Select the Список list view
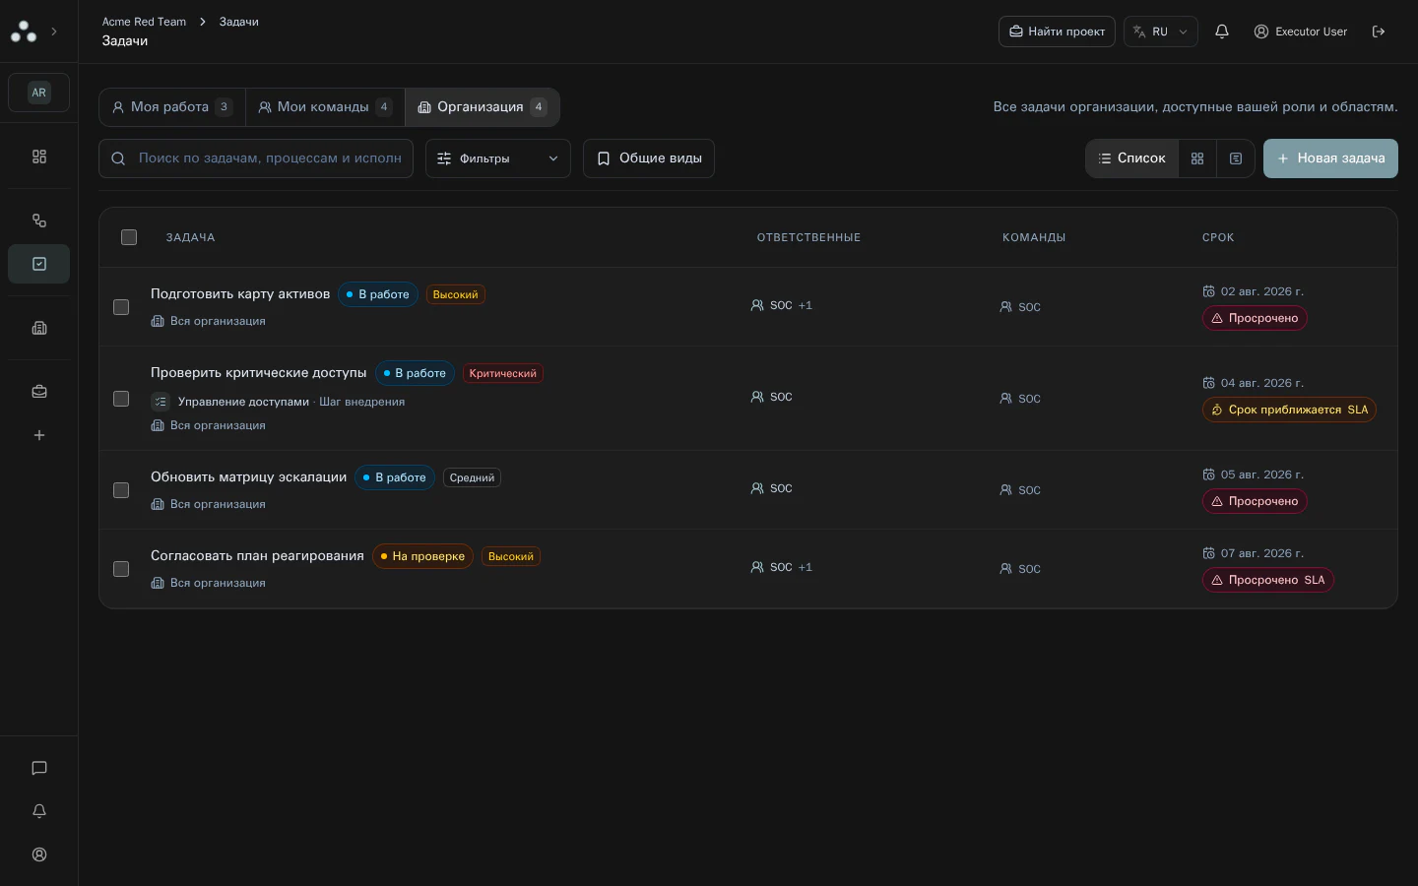 (x=1132, y=158)
